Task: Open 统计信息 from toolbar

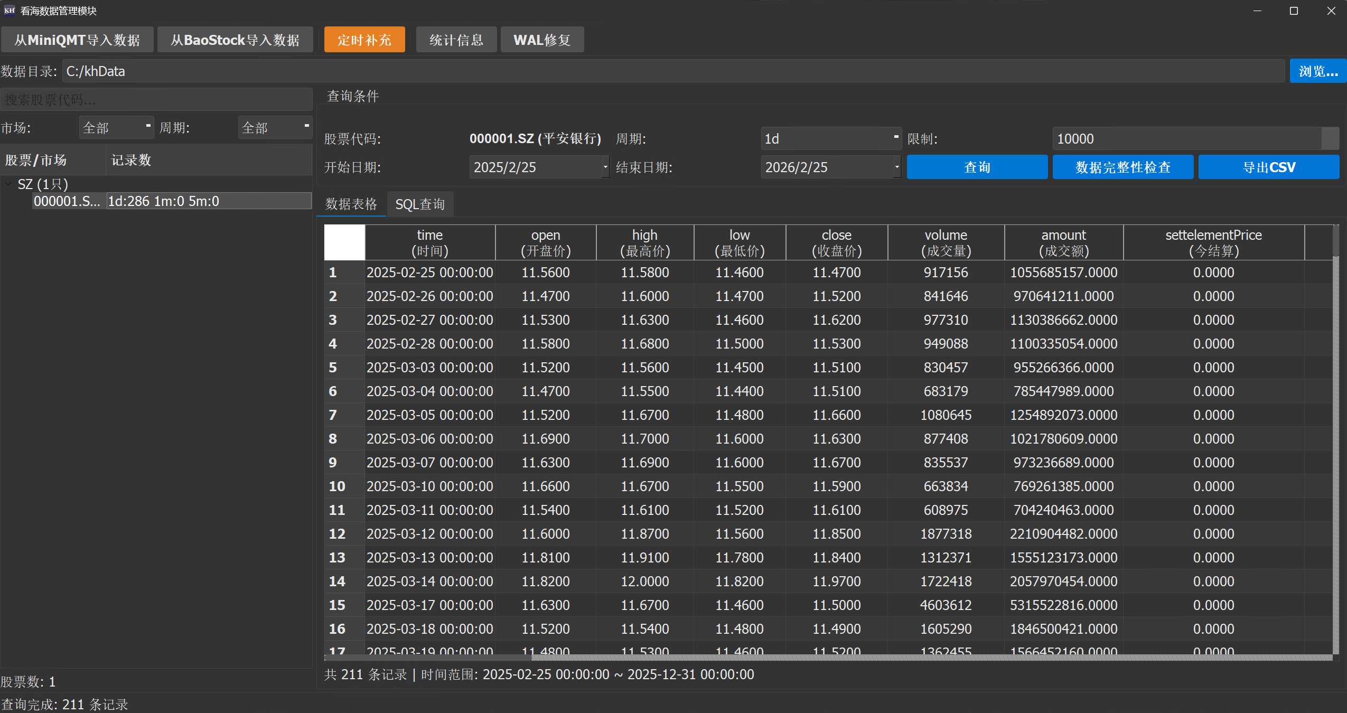Action: (456, 40)
